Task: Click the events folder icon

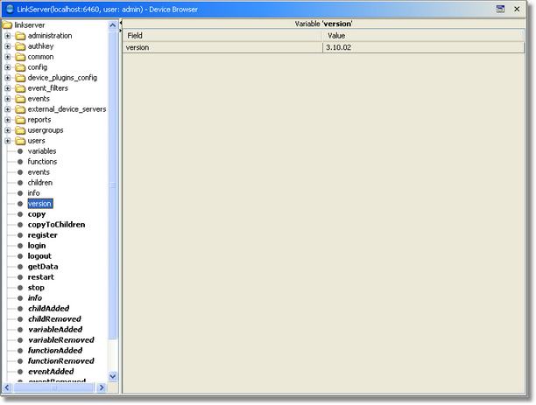Action: pos(20,99)
